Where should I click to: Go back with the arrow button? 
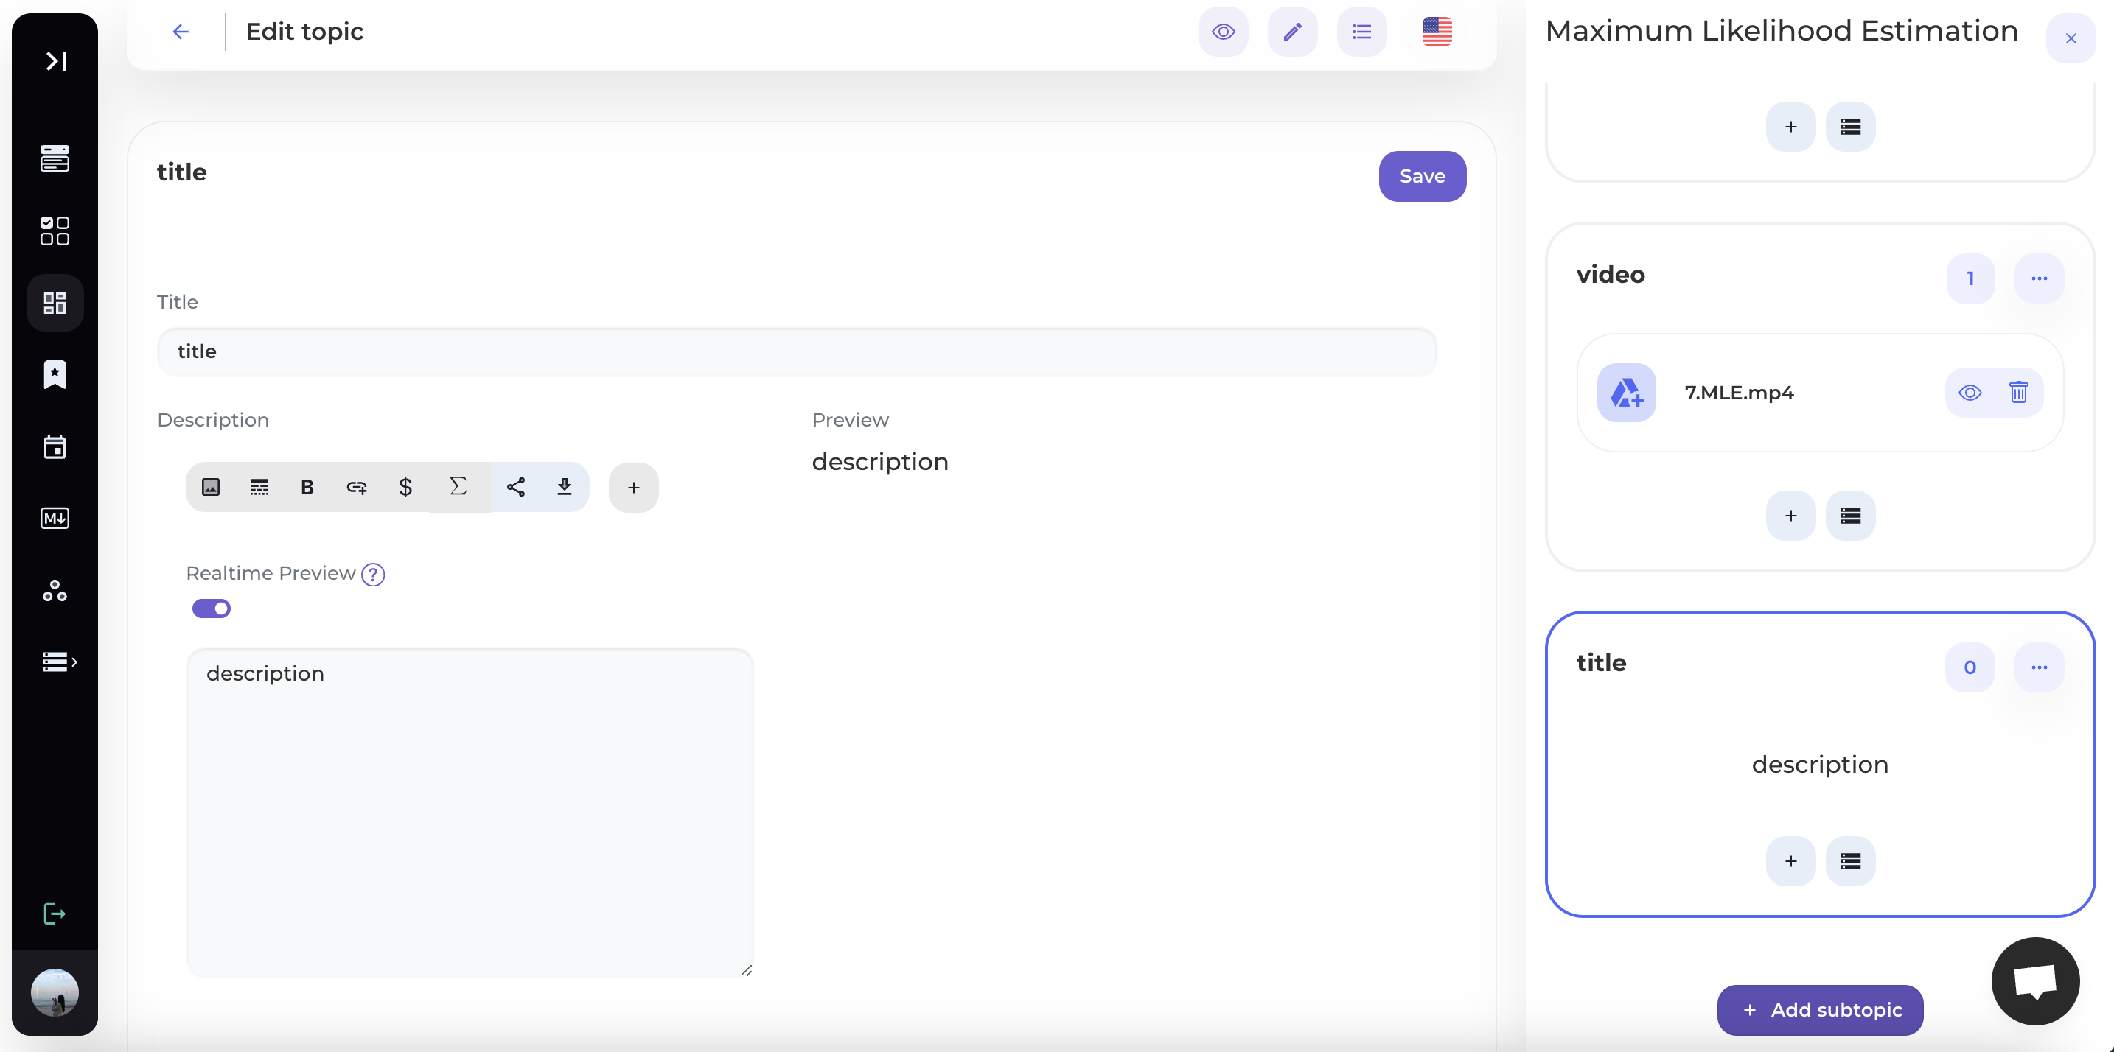181,31
